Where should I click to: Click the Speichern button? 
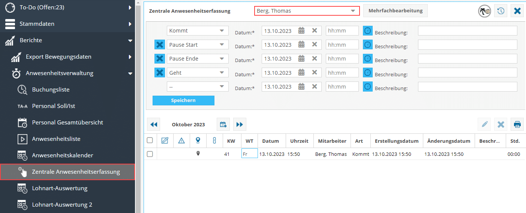[183, 101]
